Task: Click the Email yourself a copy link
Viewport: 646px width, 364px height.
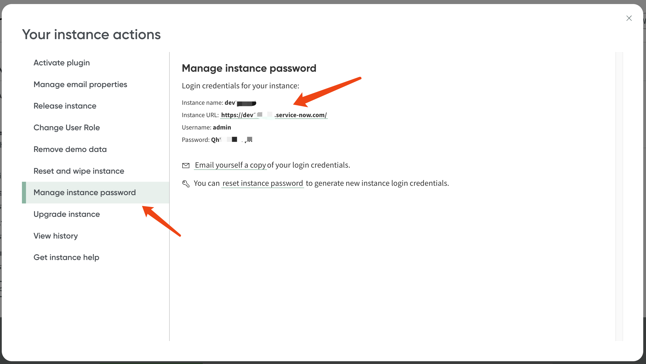Action: pos(230,165)
